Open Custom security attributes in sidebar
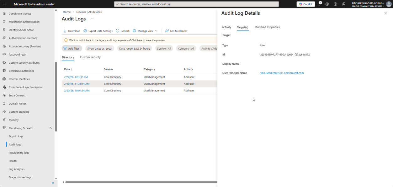Viewport: 393px width, 187px height. click(x=24, y=63)
